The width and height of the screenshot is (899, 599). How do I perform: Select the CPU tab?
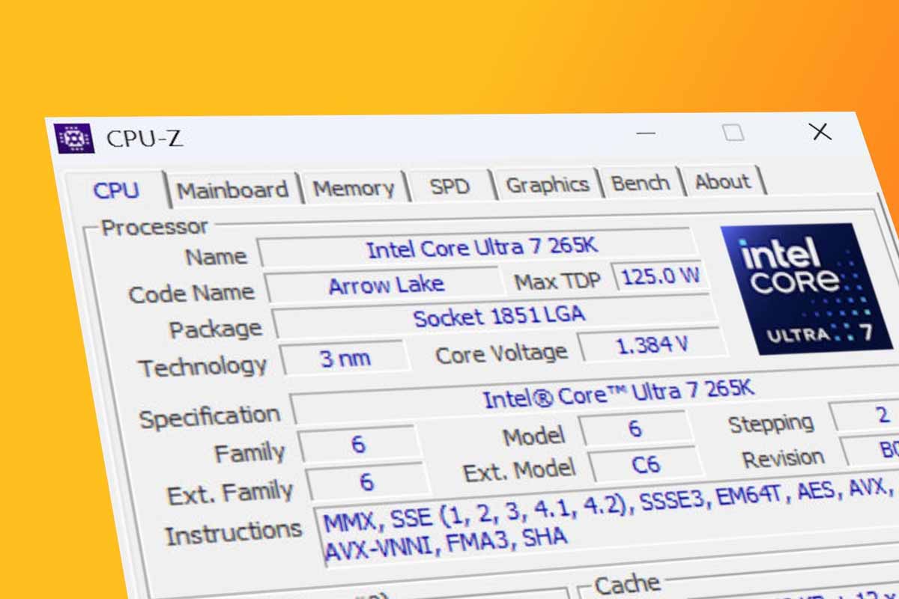(x=116, y=191)
